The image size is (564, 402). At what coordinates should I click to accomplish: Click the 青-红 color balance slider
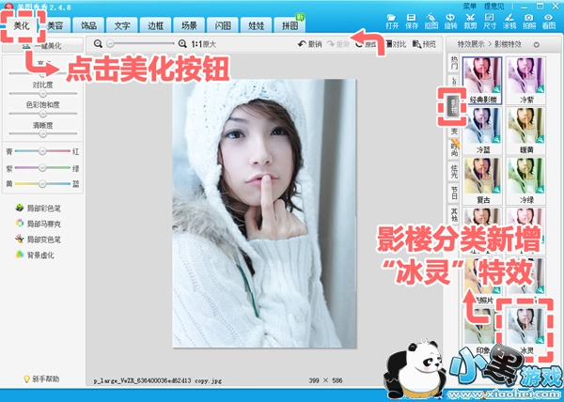click(42, 151)
